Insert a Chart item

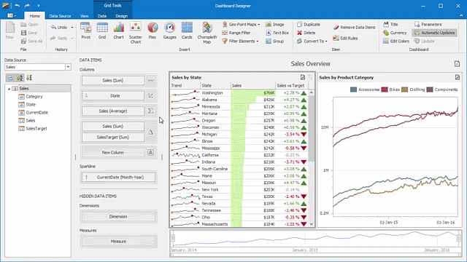coord(118,31)
